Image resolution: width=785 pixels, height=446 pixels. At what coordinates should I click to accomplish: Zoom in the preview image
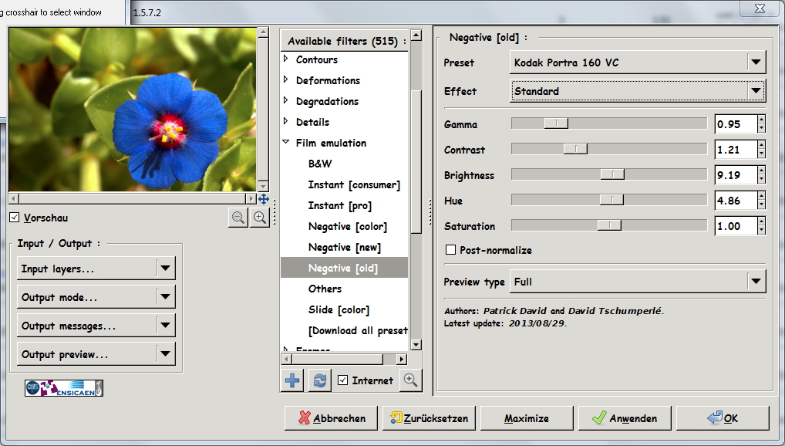tap(260, 218)
